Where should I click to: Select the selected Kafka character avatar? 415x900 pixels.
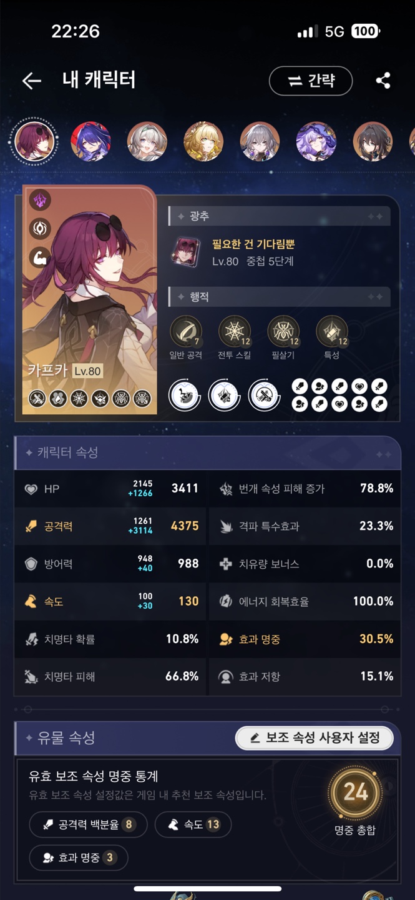pyautogui.click(x=35, y=141)
